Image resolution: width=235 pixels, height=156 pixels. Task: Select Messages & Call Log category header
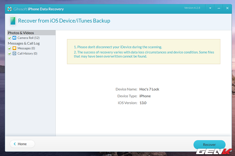tap(23, 43)
